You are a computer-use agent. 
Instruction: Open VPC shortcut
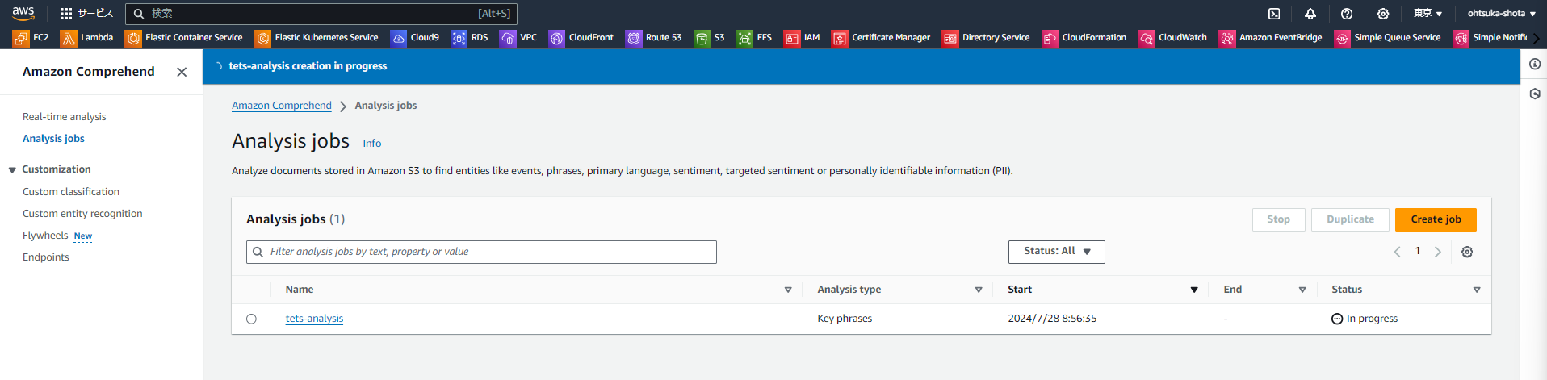[x=518, y=38]
